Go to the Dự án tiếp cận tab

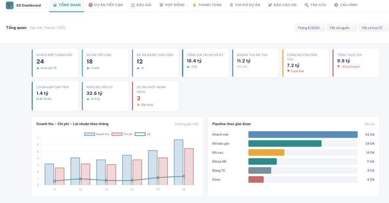tap(106, 6)
